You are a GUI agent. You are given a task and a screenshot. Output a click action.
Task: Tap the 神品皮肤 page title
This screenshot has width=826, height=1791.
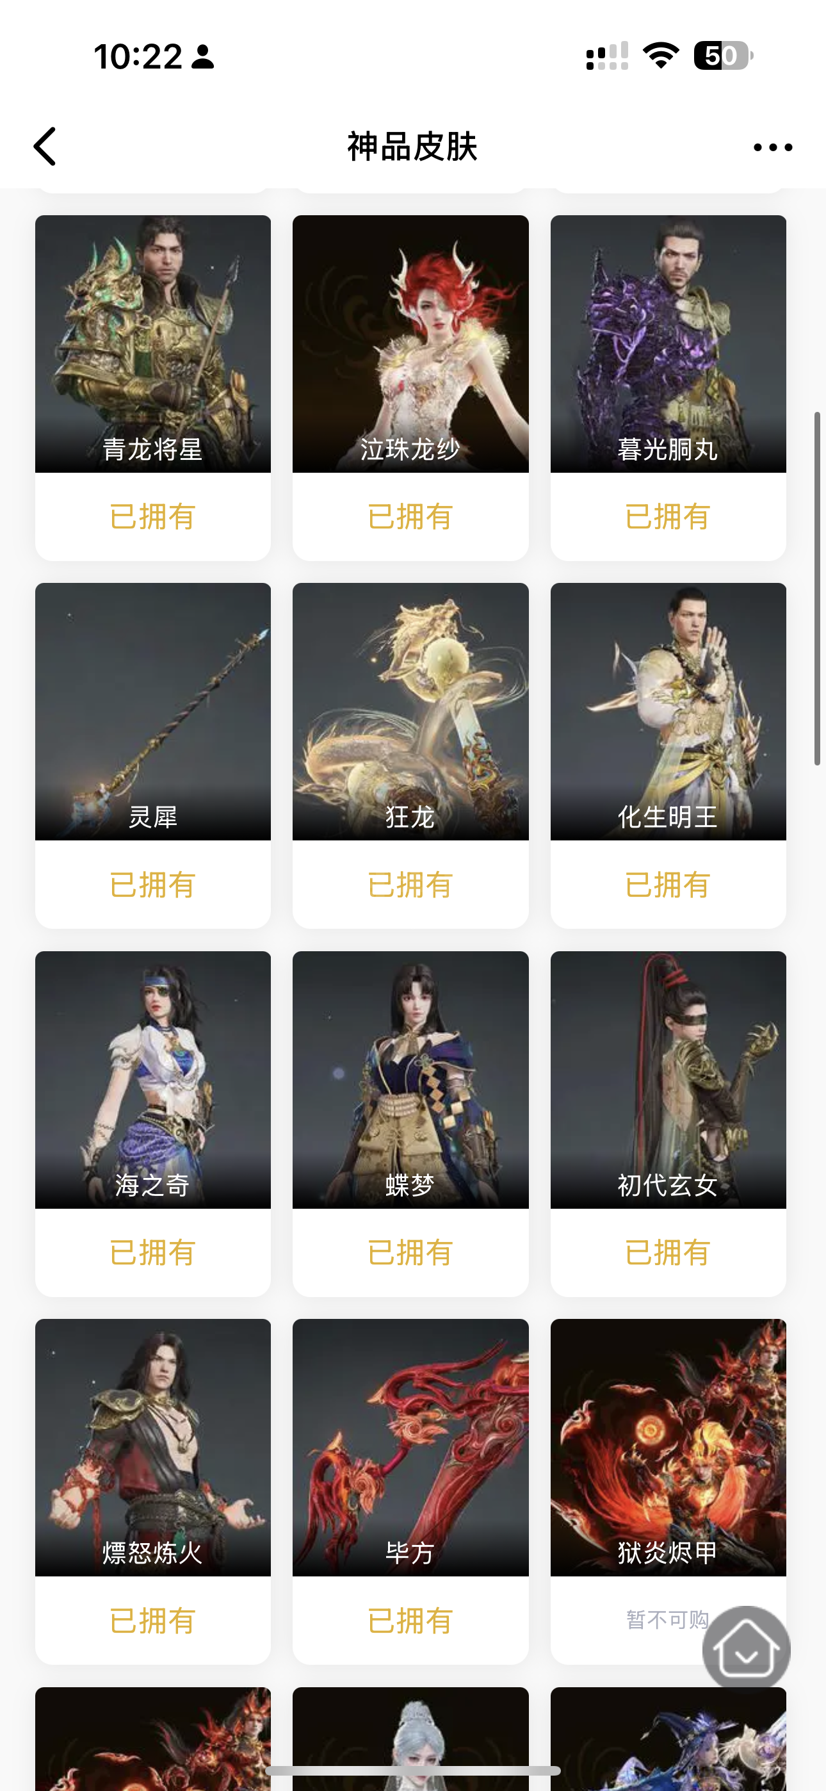(x=412, y=147)
